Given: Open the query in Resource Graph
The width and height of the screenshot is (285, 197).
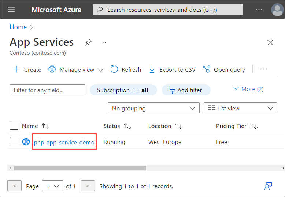Looking at the screenshot, I should (x=224, y=69).
